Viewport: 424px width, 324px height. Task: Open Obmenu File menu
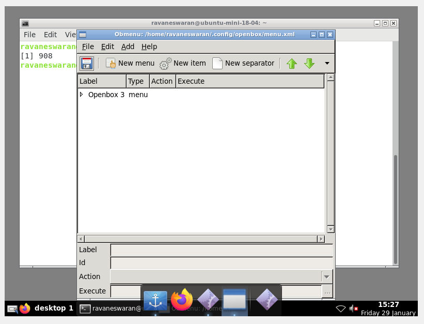coord(88,47)
